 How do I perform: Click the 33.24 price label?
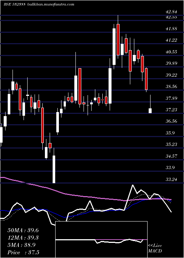[171, 179]
